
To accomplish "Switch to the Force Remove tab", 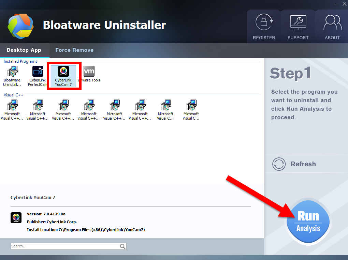I will pyautogui.click(x=74, y=50).
